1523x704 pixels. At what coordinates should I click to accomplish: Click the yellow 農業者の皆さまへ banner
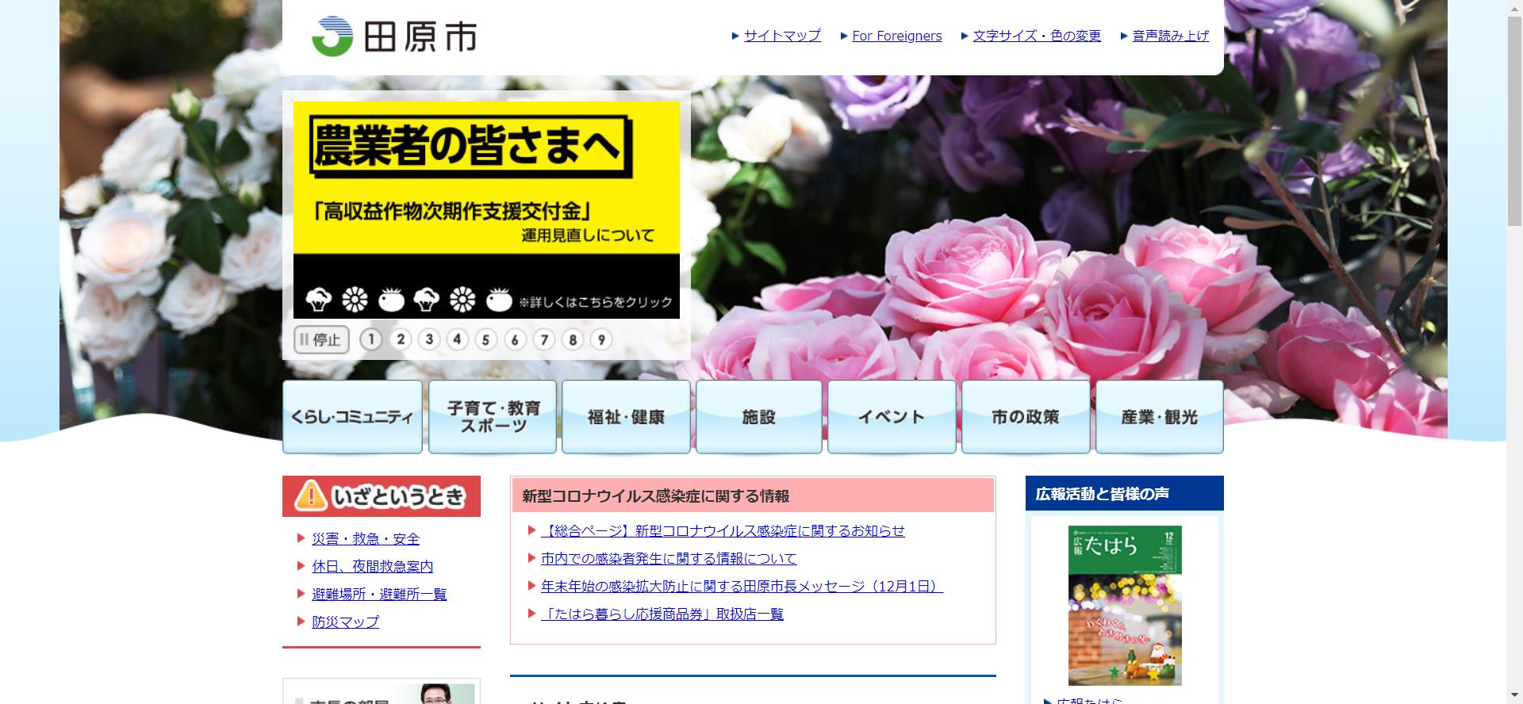[x=486, y=210]
